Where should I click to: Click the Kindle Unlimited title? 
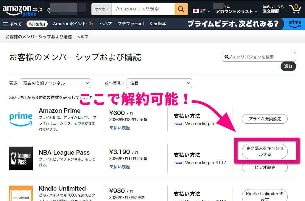62,189
